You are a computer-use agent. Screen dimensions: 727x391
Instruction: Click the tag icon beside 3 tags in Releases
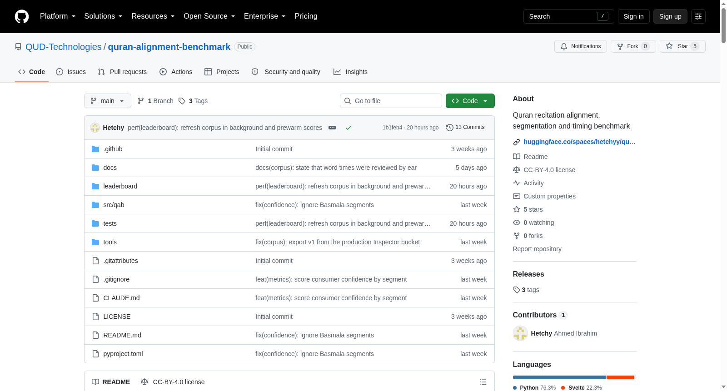coord(517,290)
